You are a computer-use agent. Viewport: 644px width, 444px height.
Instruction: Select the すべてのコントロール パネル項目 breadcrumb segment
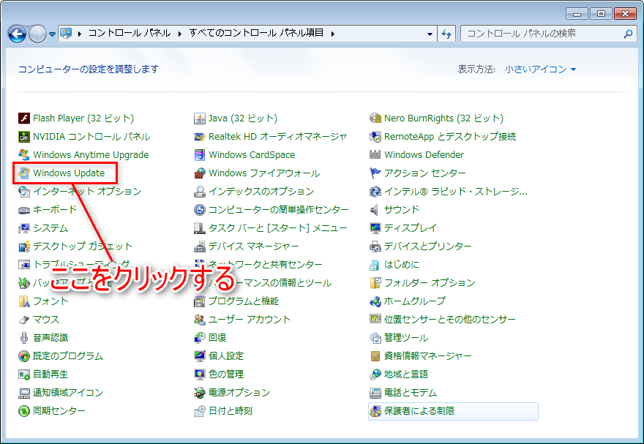[x=256, y=33]
